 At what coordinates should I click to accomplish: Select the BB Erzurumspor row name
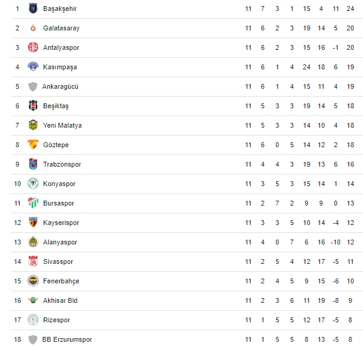pyautogui.click(x=67, y=339)
